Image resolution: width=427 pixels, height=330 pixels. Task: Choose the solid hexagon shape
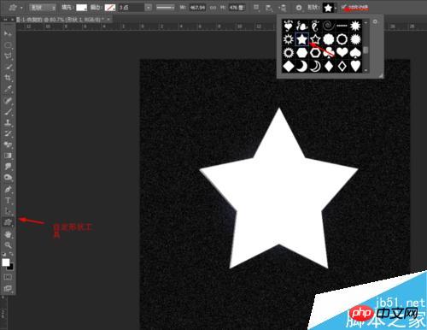pyautogui.click(x=302, y=53)
